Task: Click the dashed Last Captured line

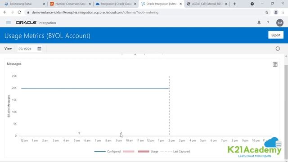Action: coord(169,106)
